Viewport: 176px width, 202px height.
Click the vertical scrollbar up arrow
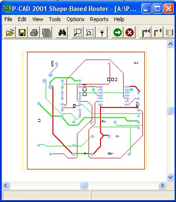pos(170,44)
